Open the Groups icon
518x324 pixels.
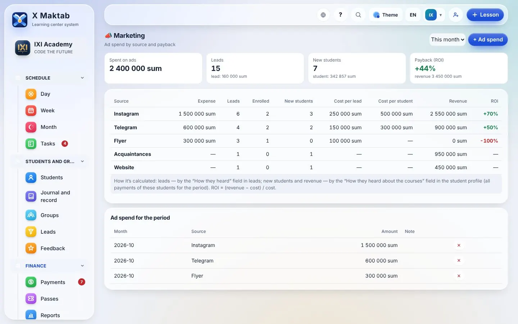(31, 215)
